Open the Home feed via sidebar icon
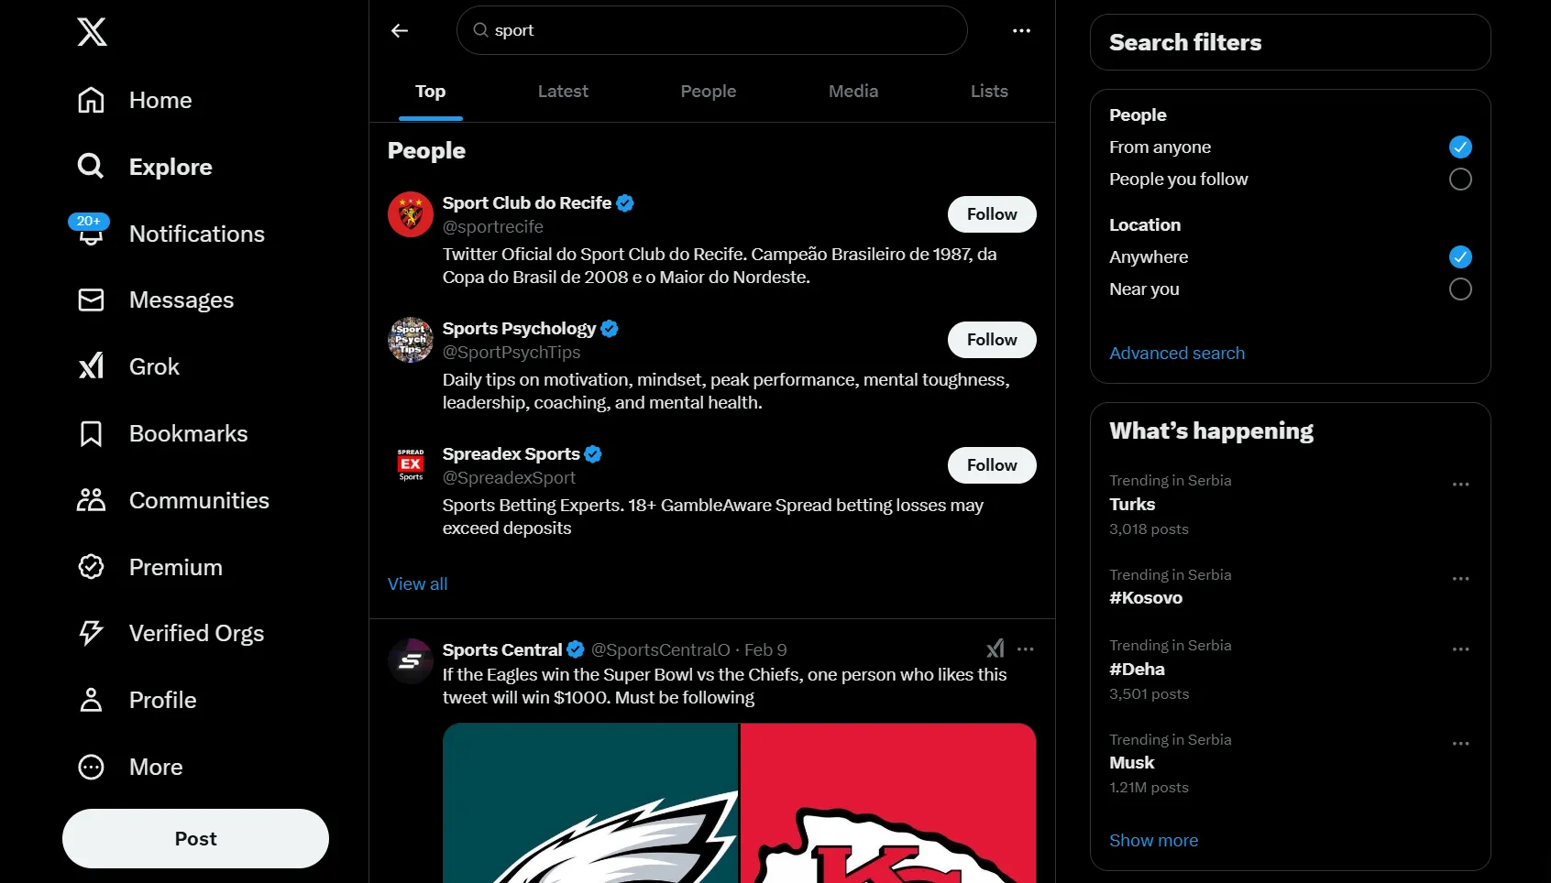This screenshot has height=883, width=1551. [91, 101]
